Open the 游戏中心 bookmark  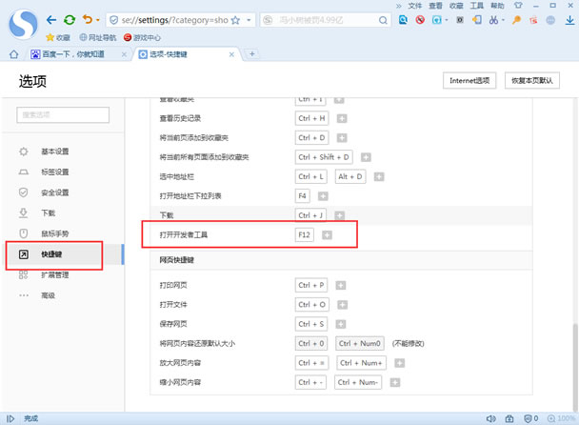coord(143,38)
